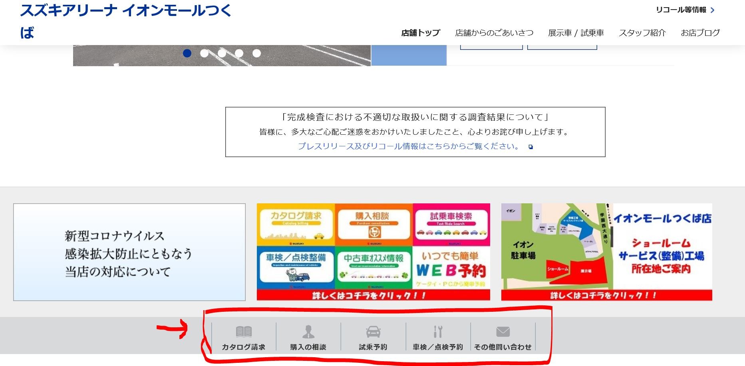The width and height of the screenshot is (745, 366).
Task: Open the coronavirus response notice banner
Action: click(129, 252)
